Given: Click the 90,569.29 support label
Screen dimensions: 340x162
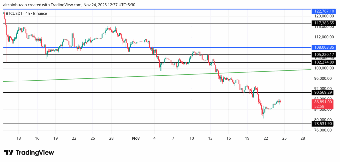Looking at the screenshot, I should pos(324,92).
